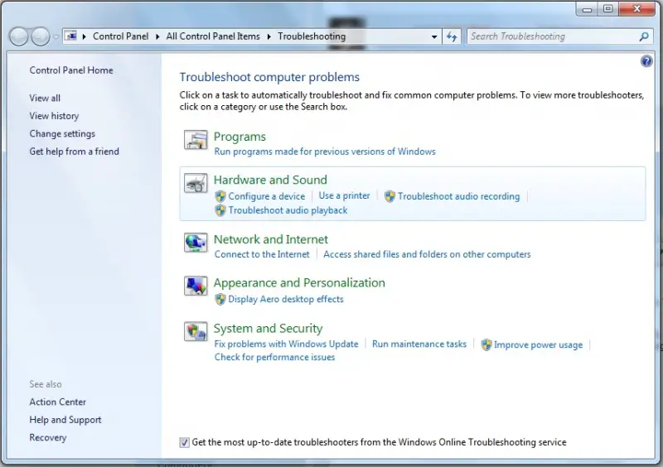Image resolution: width=663 pixels, height=467 pixels.
Task: Open Control Panel Home
Action: (71, 70)
